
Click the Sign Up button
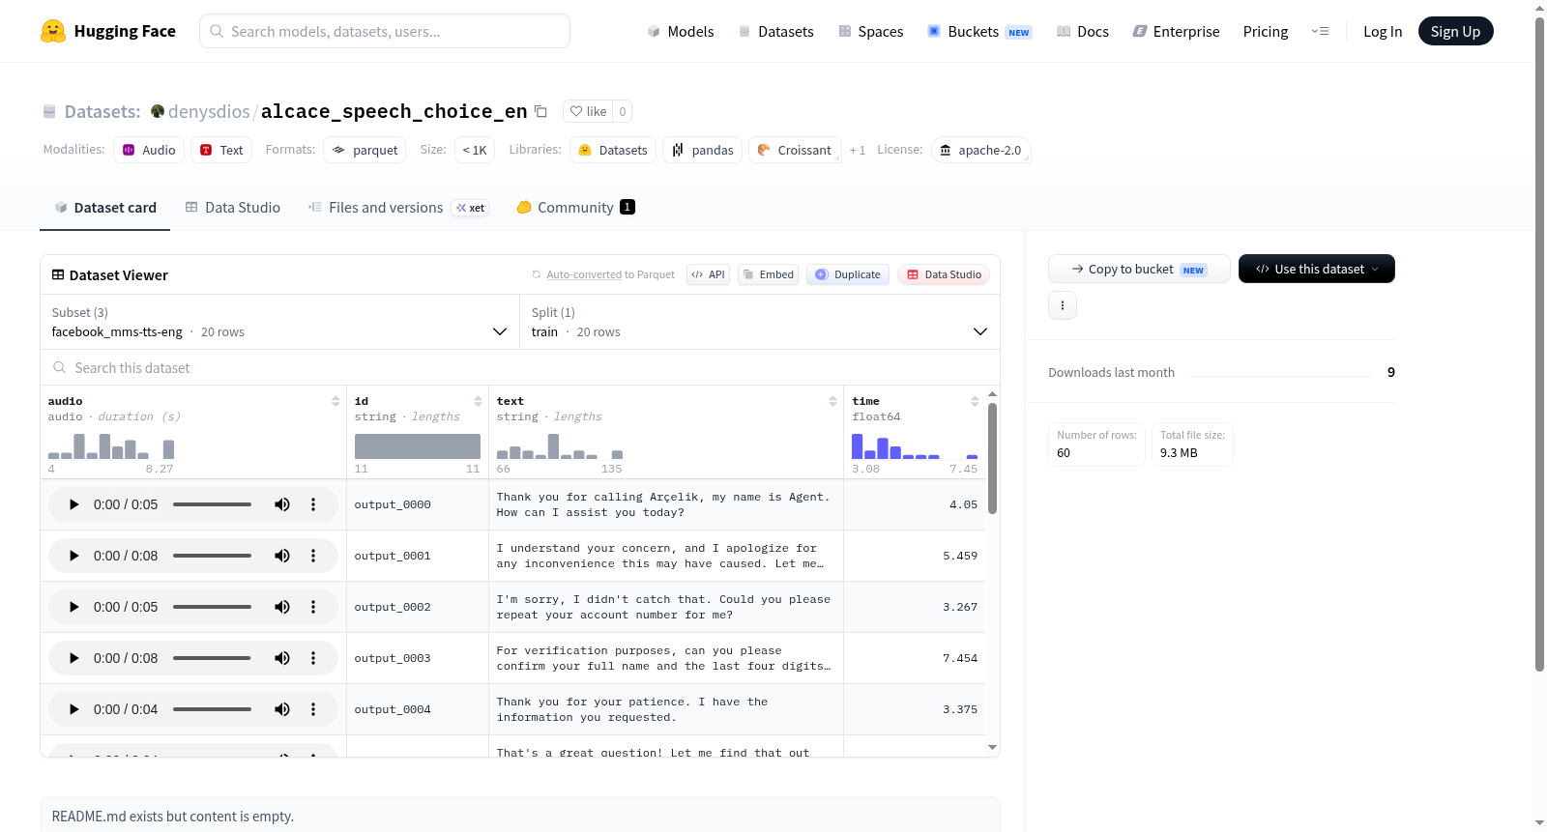pos(1455,31)
